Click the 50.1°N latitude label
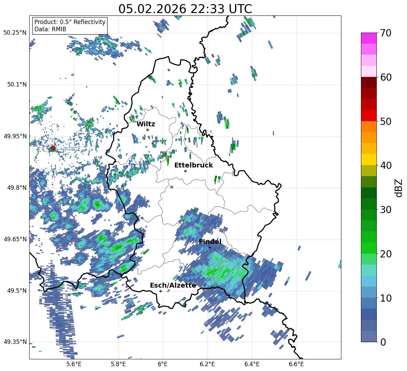The height and width of the screenshot is (371, 407). pyautogui.click(x=17, y=84)
